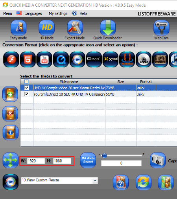This screenshot has width=177, height=199.
Task: Open the Help menu
Action: pyautogui.click(x=83, y=13)
